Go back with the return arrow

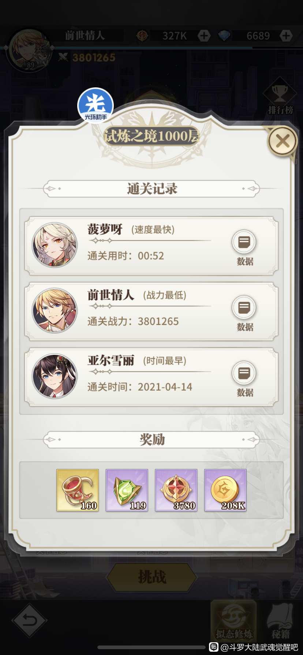29,621
